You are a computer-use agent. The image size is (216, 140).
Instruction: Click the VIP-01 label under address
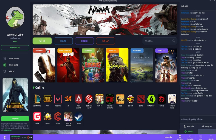(x=15, y=41)
